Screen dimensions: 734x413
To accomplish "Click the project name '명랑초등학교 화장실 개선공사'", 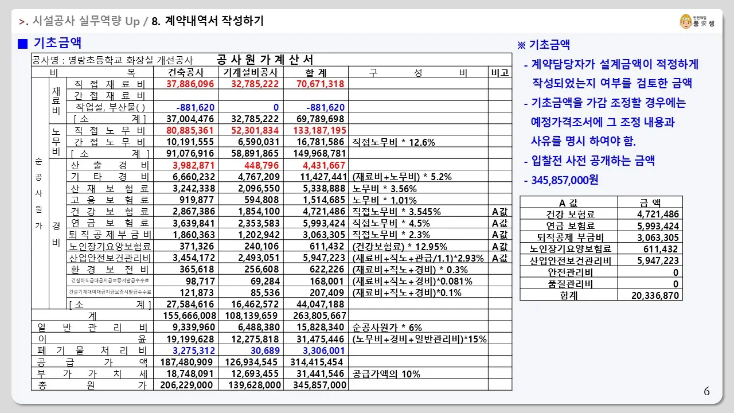I will click(x=130, y=60).
